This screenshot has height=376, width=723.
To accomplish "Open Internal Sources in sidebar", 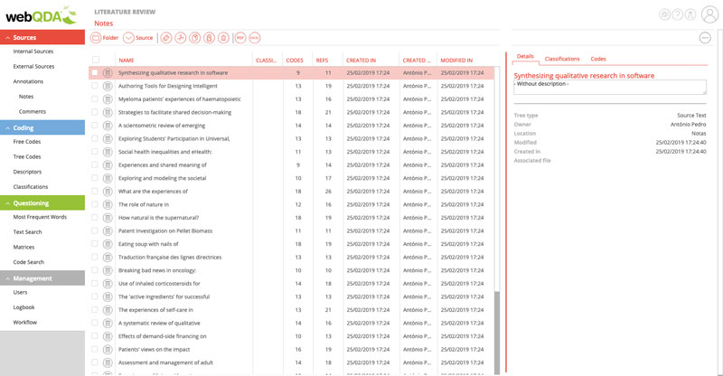I will [x=33, y=52].
